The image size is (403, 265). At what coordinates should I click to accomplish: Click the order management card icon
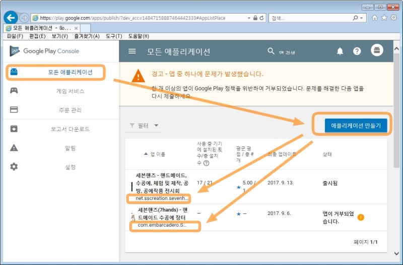tap(14, 110)
